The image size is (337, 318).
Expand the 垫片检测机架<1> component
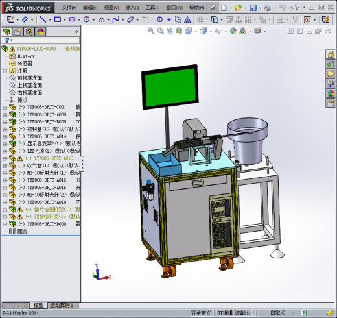point(5,210)
